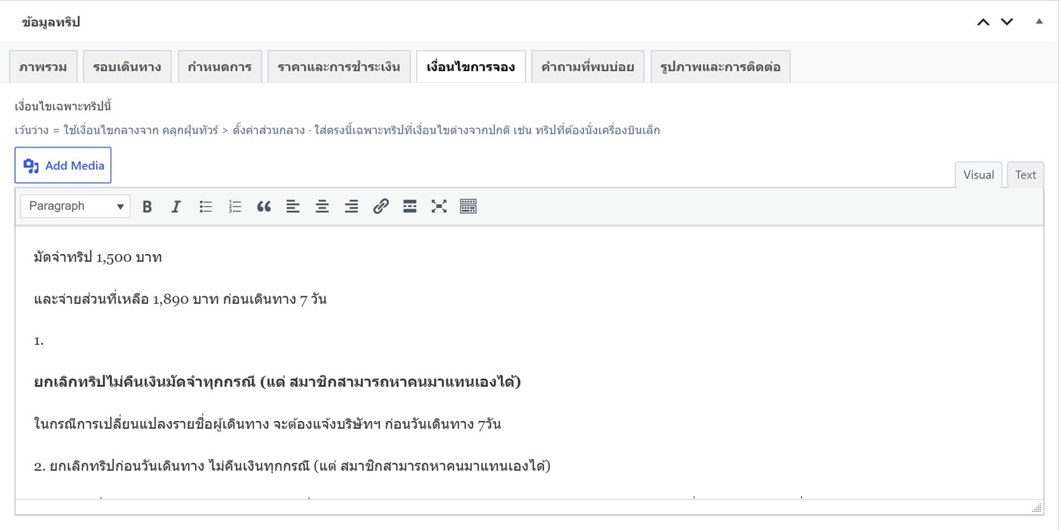Collapse the ข้อมูลทริป panel
Screen dimensions: 1059x530
(1039, 22)
